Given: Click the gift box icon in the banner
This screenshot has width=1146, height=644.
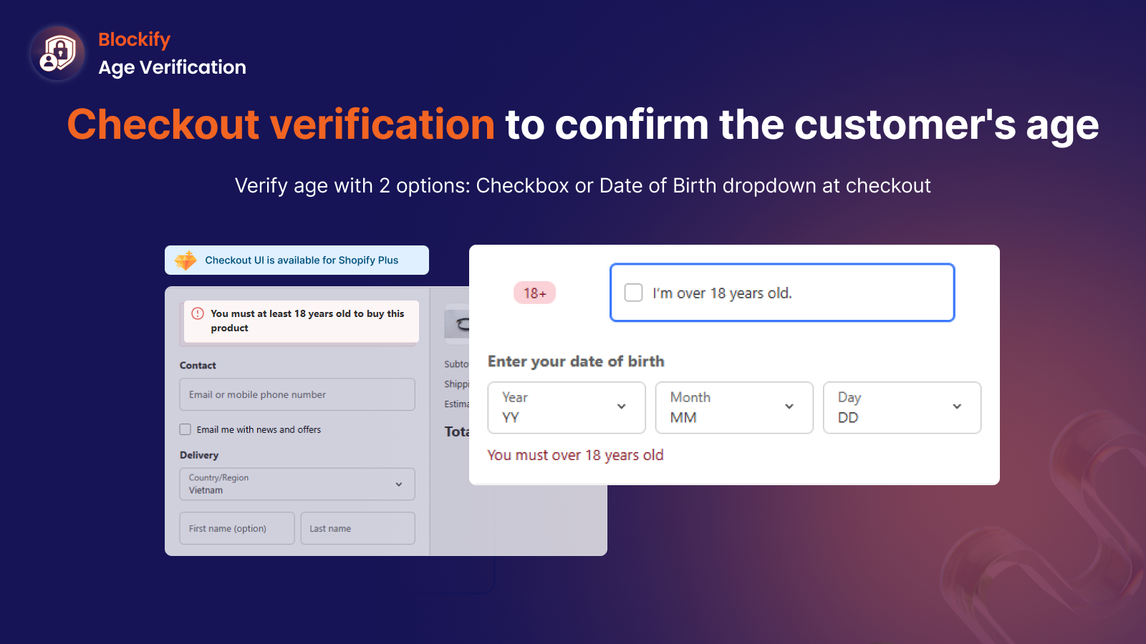Looking at the screenshot, I should pyautogui.click(x=186, y=260).
